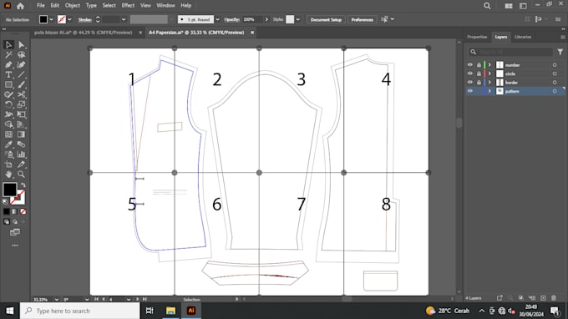Select the Lasso tool
The width and height of the screenshot is (568, 319).
pyautogui.click(x=22, y=54)
